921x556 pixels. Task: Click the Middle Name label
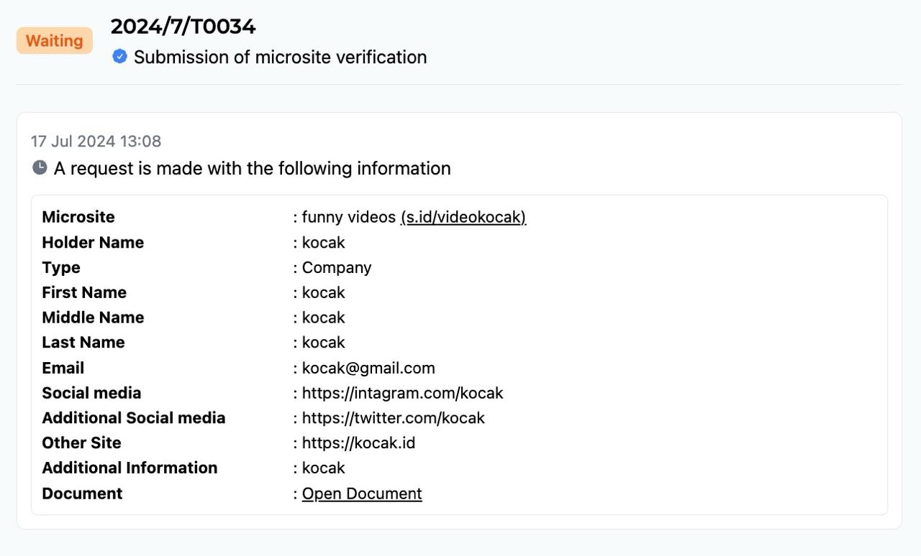coord(93,318)
